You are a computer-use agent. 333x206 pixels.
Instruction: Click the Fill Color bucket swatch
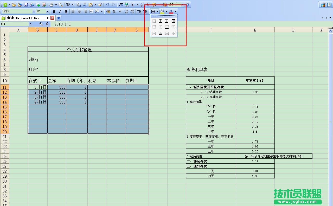162,11
